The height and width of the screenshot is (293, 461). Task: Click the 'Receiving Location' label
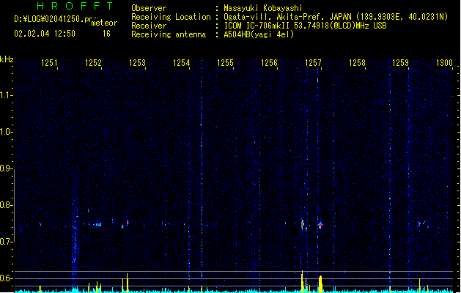click(171, 17)
